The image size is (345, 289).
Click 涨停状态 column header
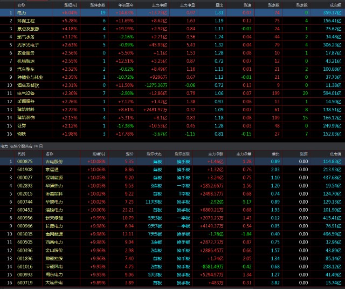157,154
